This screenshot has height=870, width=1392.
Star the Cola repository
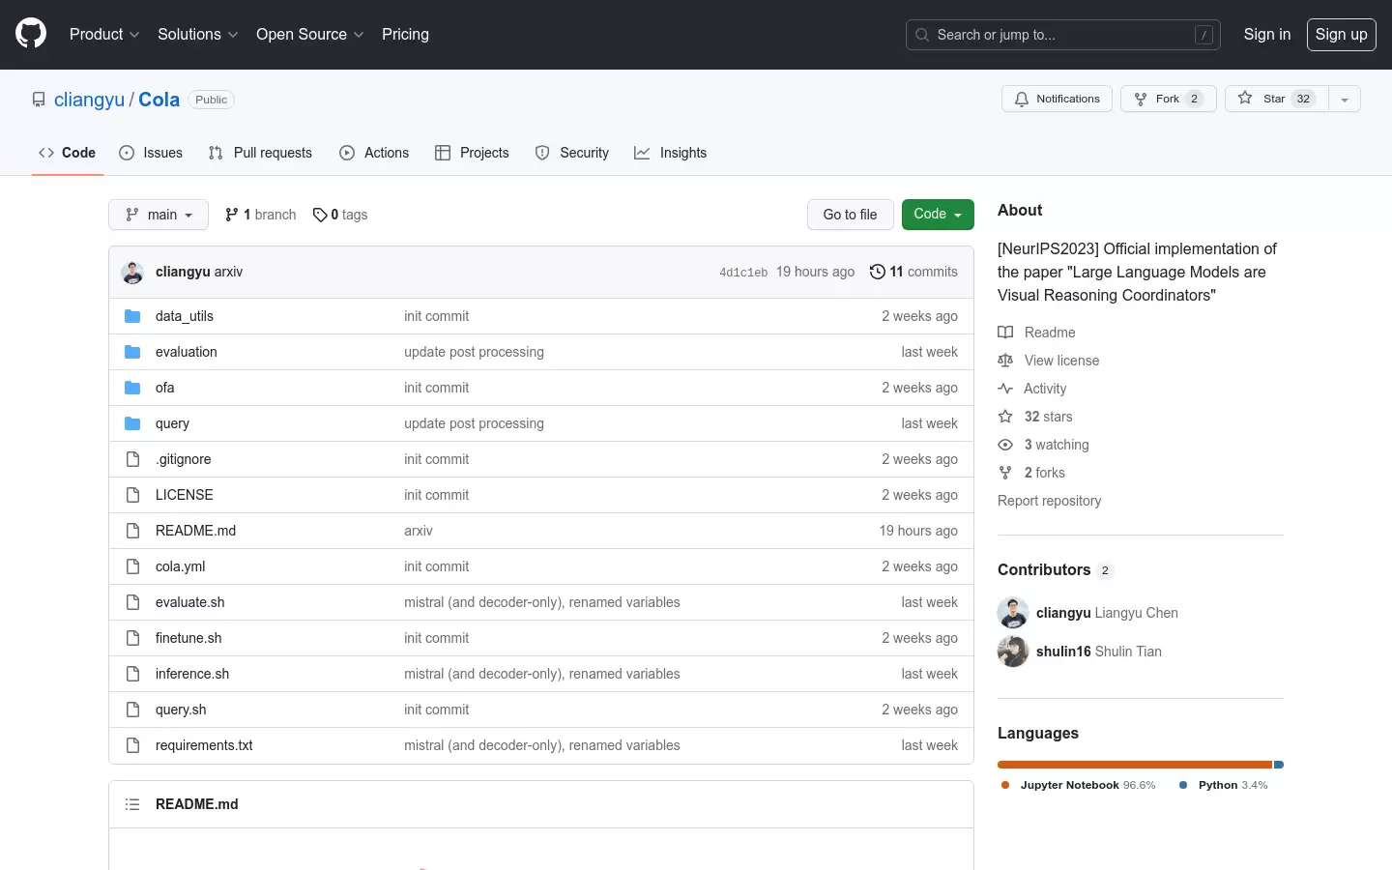tap(1277, 99)
